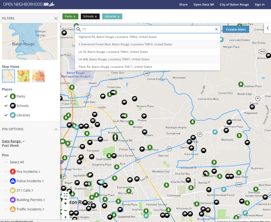This screenshot has width=271, height=222.
Task: Close the Filters panel
Action: click(x=56, y=18)
